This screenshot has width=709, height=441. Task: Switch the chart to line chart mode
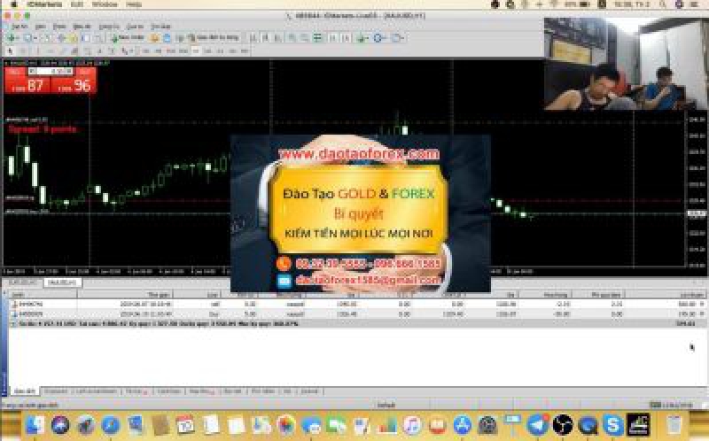[277, 37]
